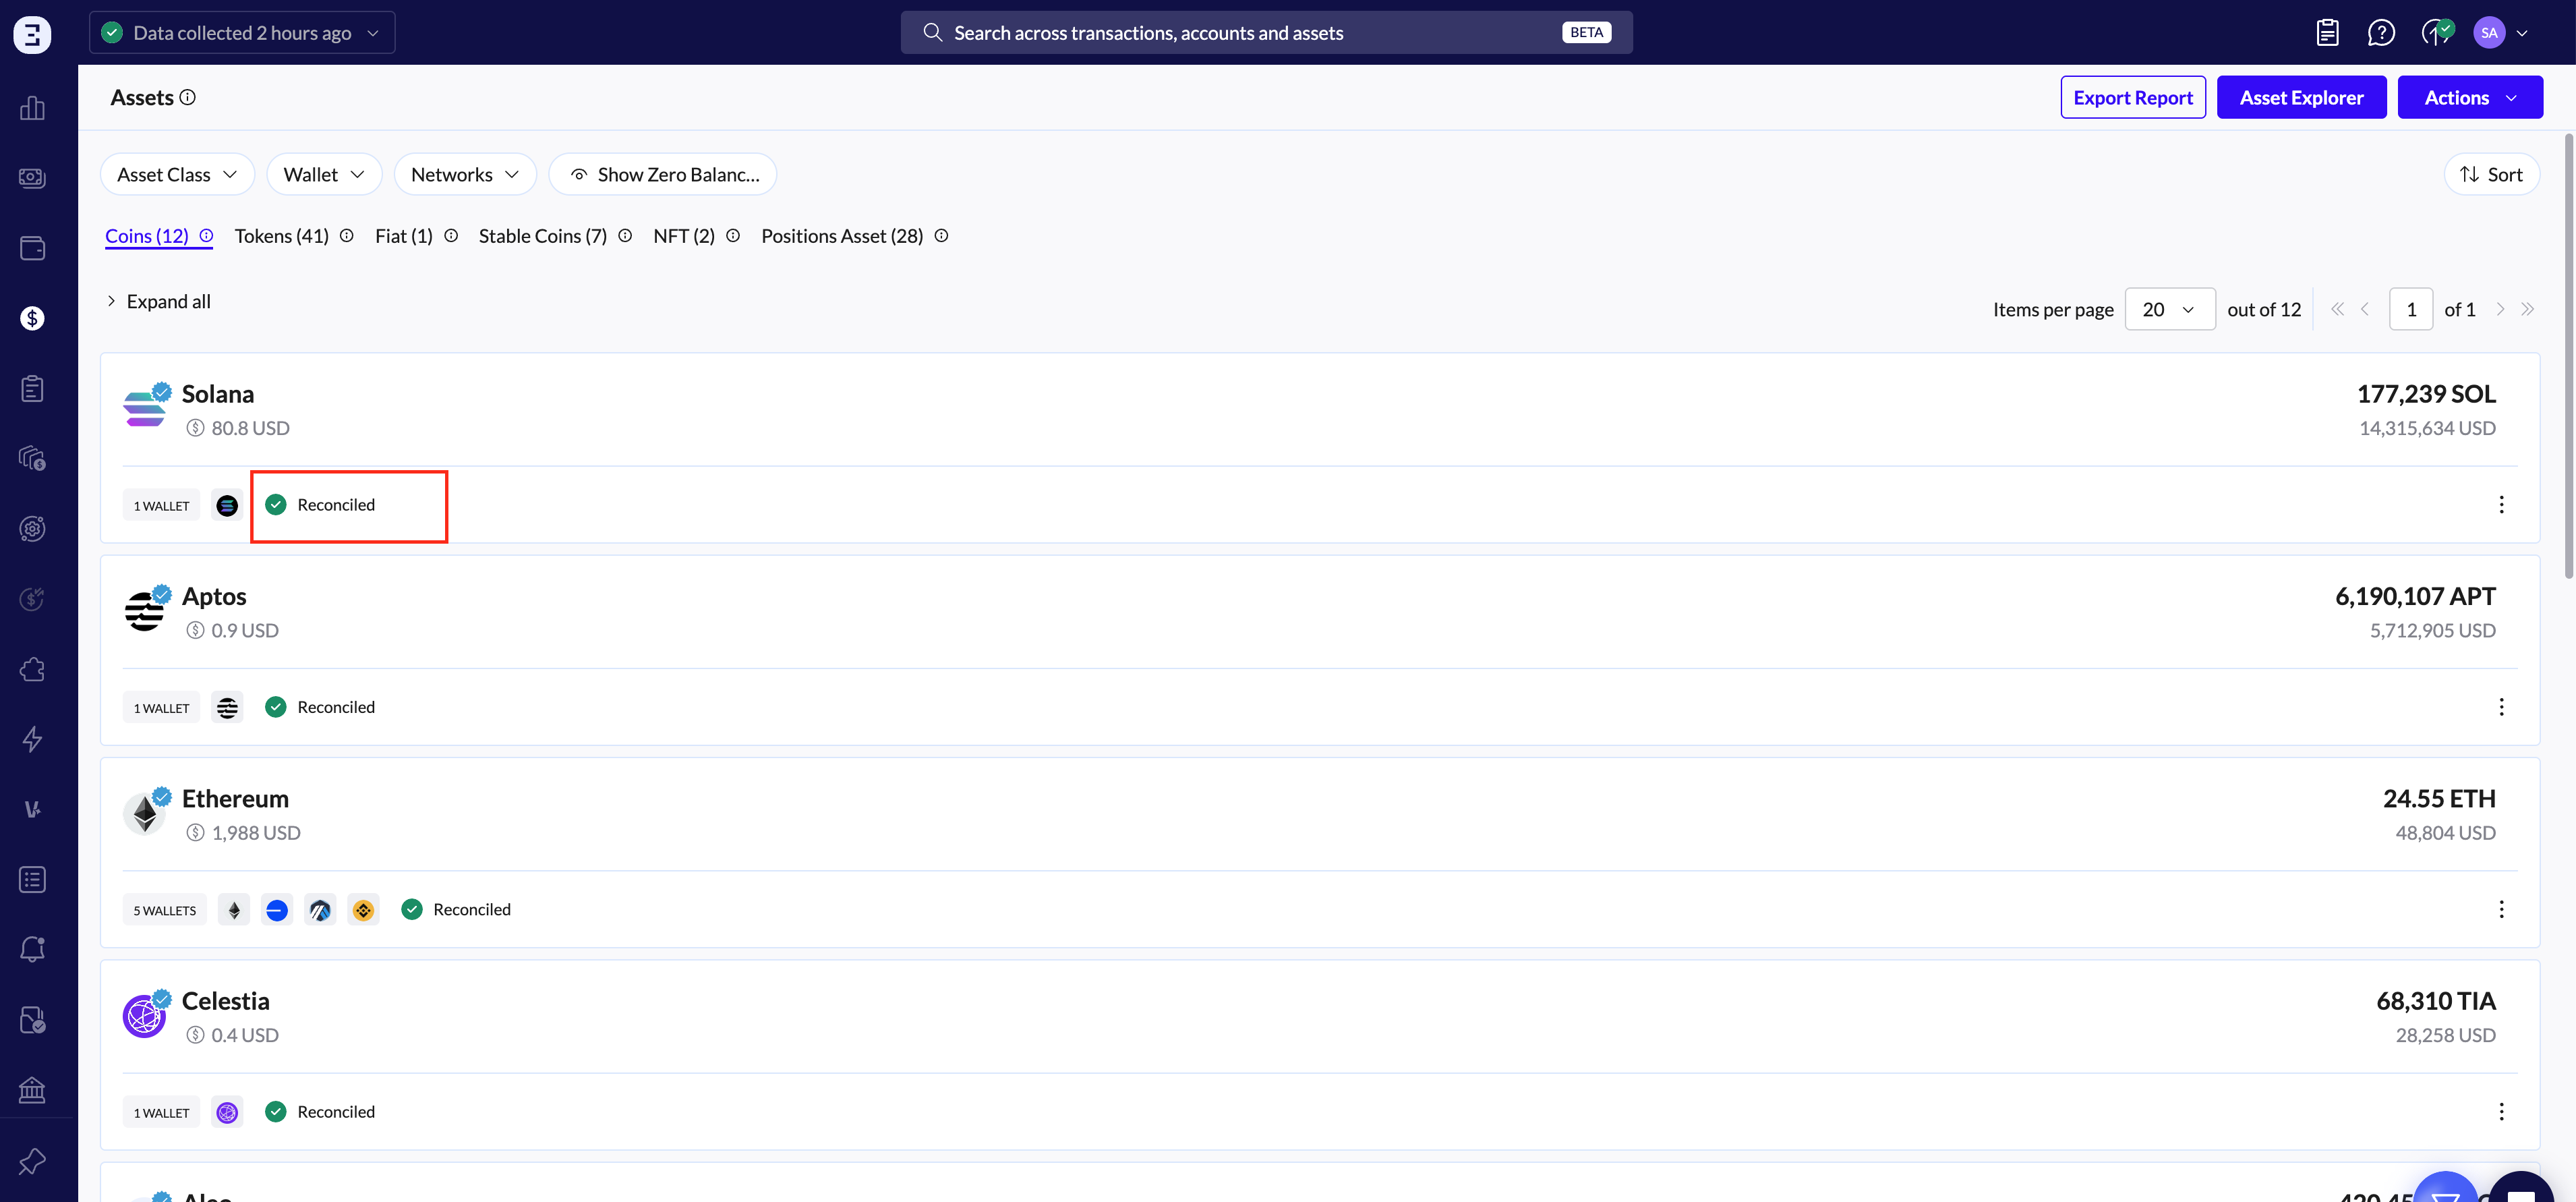The image size is (2576, 1202).
Task: Open the lightning bolt automation sidebar icon
Action: [32, 739]
